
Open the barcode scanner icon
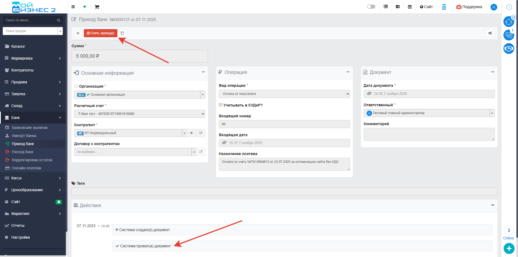386,7
